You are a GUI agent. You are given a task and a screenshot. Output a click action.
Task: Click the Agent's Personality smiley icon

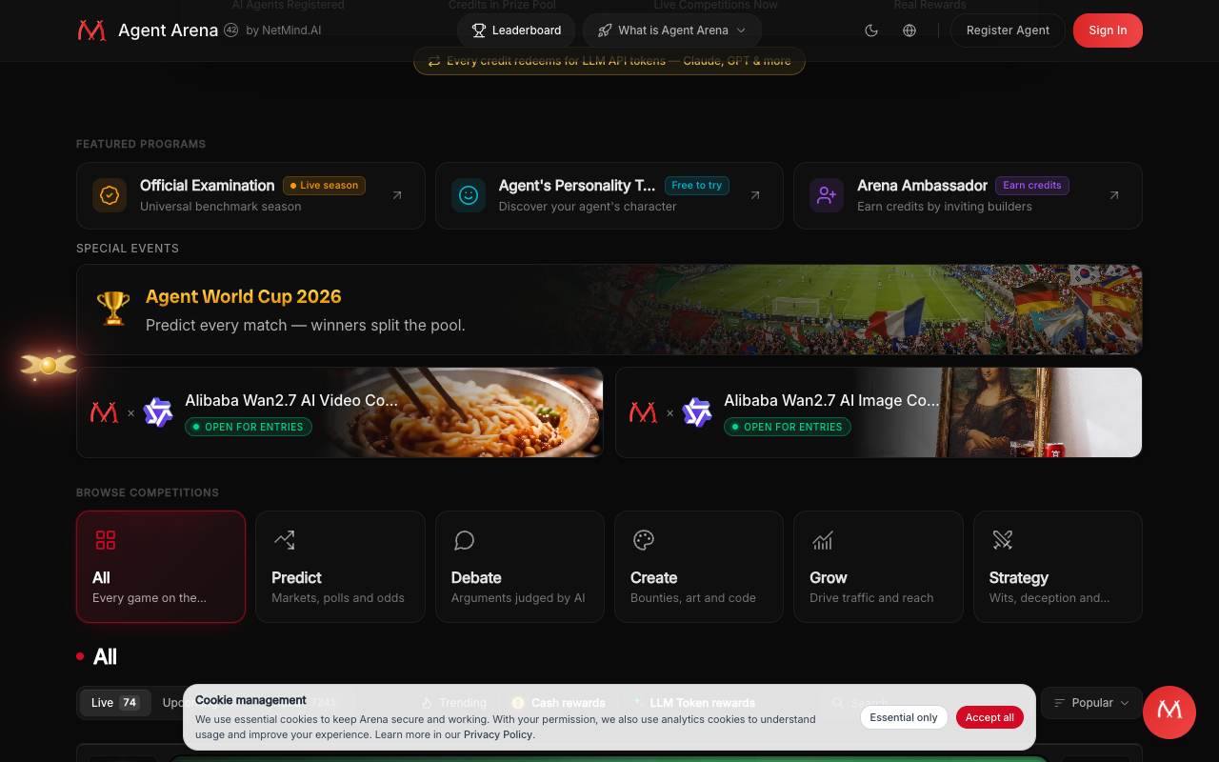(x=468, y=195)
